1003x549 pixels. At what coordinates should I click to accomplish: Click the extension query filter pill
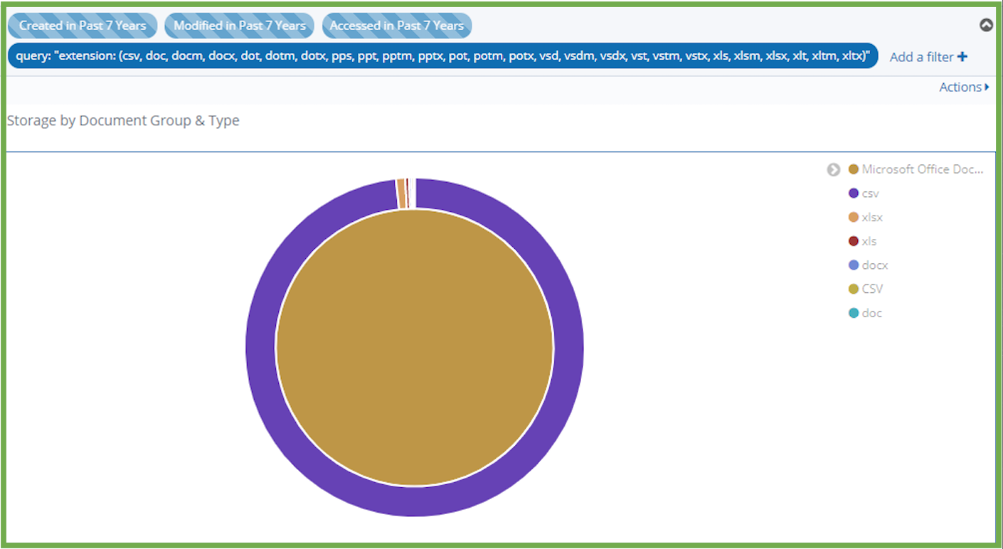pyautogui.click(x=442, y=56)
